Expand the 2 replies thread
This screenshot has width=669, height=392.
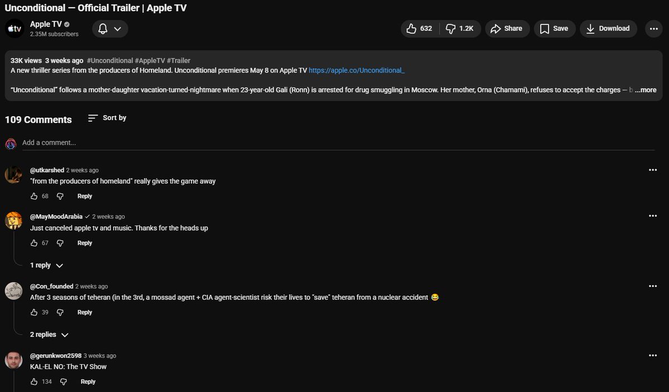49,335
